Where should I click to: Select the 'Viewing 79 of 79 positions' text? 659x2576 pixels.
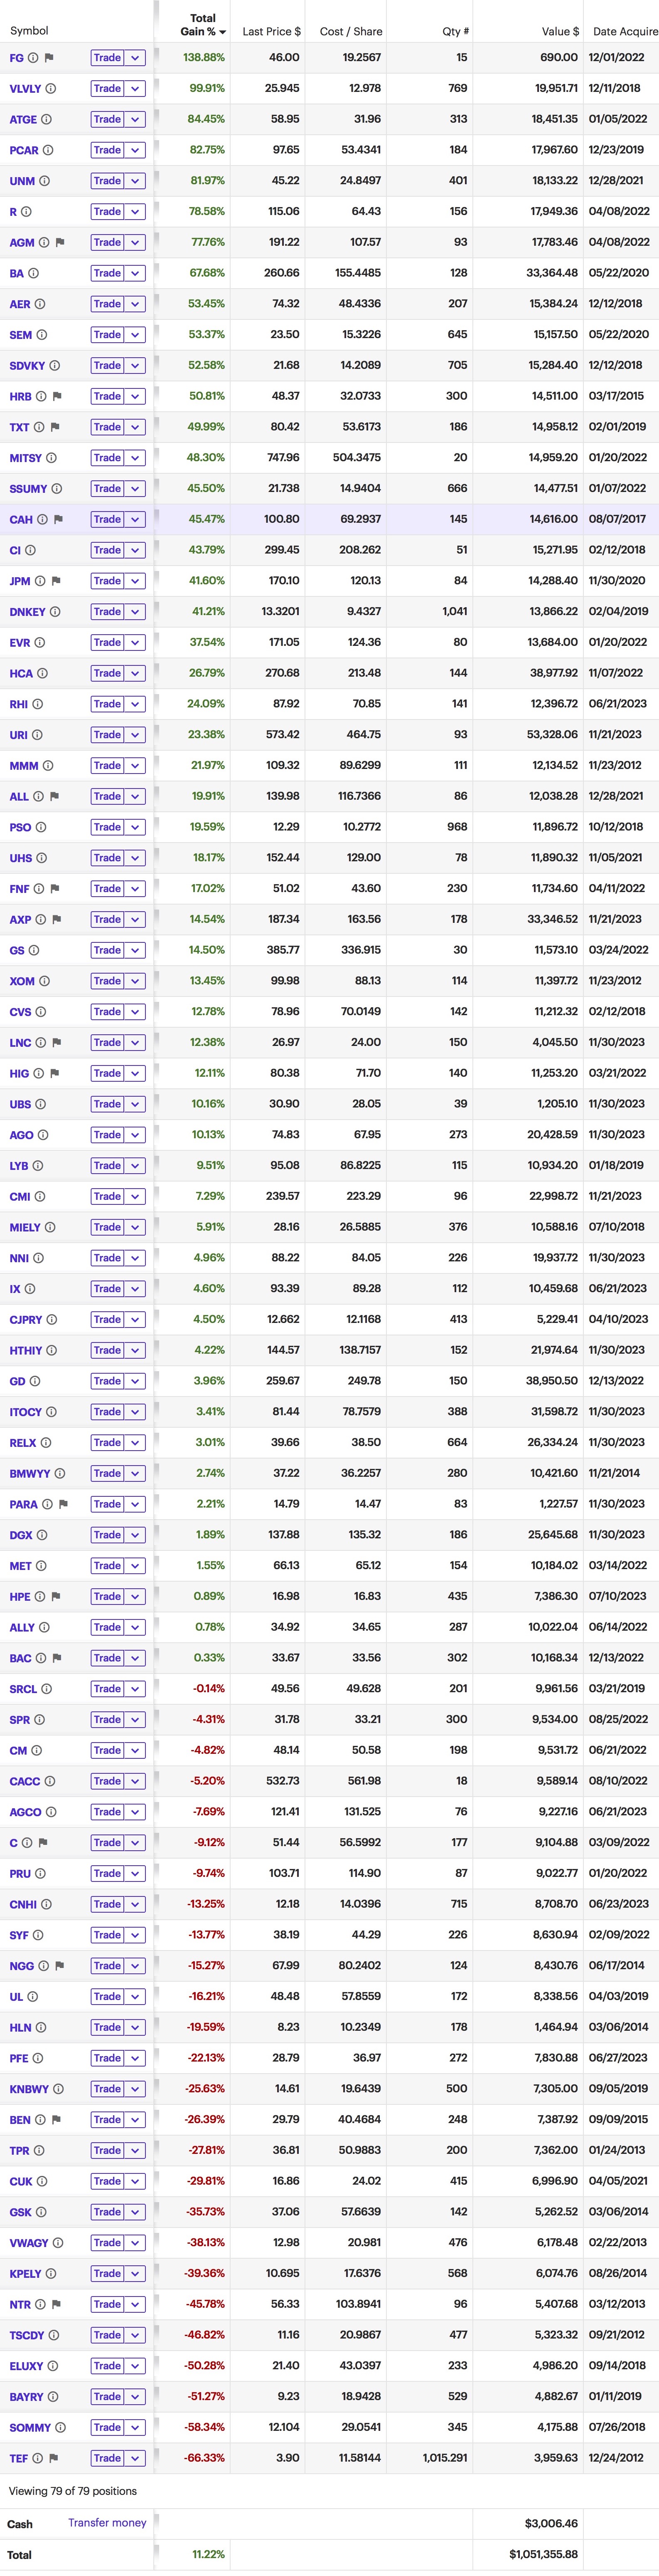73,2491
